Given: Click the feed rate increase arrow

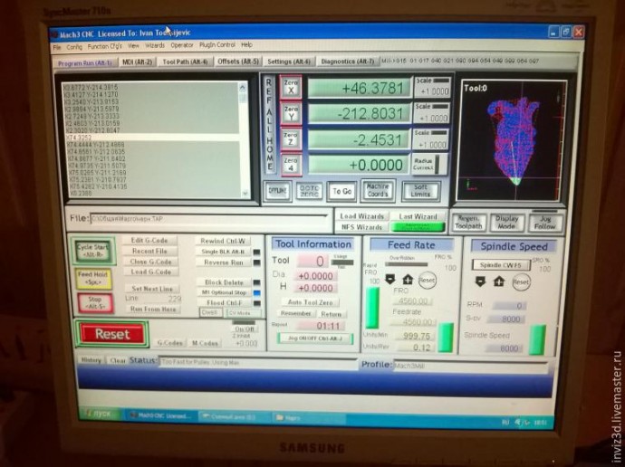Looking at the screenshot, I should click(408, 280).
